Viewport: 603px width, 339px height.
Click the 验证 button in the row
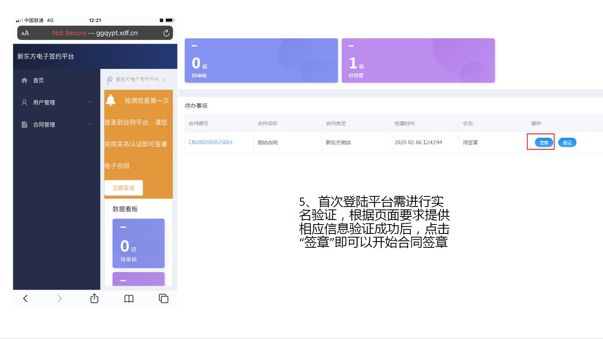[567, 143]
